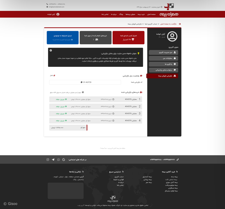This screenshot has height=209, width=225.
Task: Open میز مدیریت کاربری in sidebar menu
Action: [x=164, y=52]
